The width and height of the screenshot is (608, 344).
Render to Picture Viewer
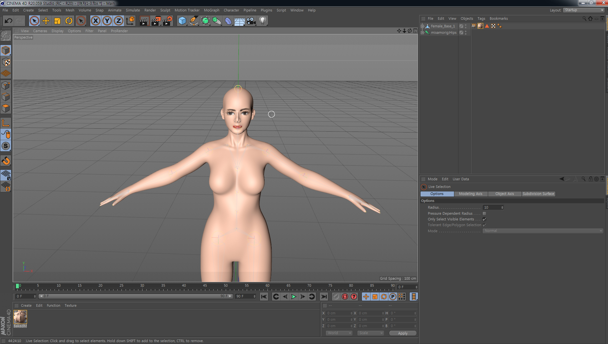pos(156,21)
